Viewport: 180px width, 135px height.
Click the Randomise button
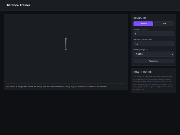(x=153, y=61)
